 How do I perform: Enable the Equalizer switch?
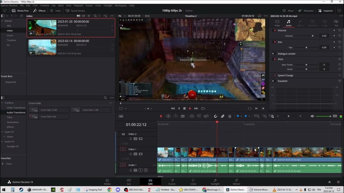pyautogui.click(x=273, y=81)
